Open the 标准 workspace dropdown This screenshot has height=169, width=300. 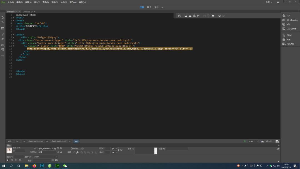click(269, 2)
